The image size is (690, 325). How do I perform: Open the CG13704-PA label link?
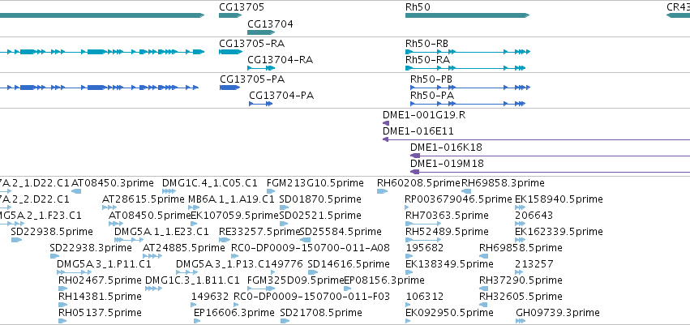pos(281,96)
